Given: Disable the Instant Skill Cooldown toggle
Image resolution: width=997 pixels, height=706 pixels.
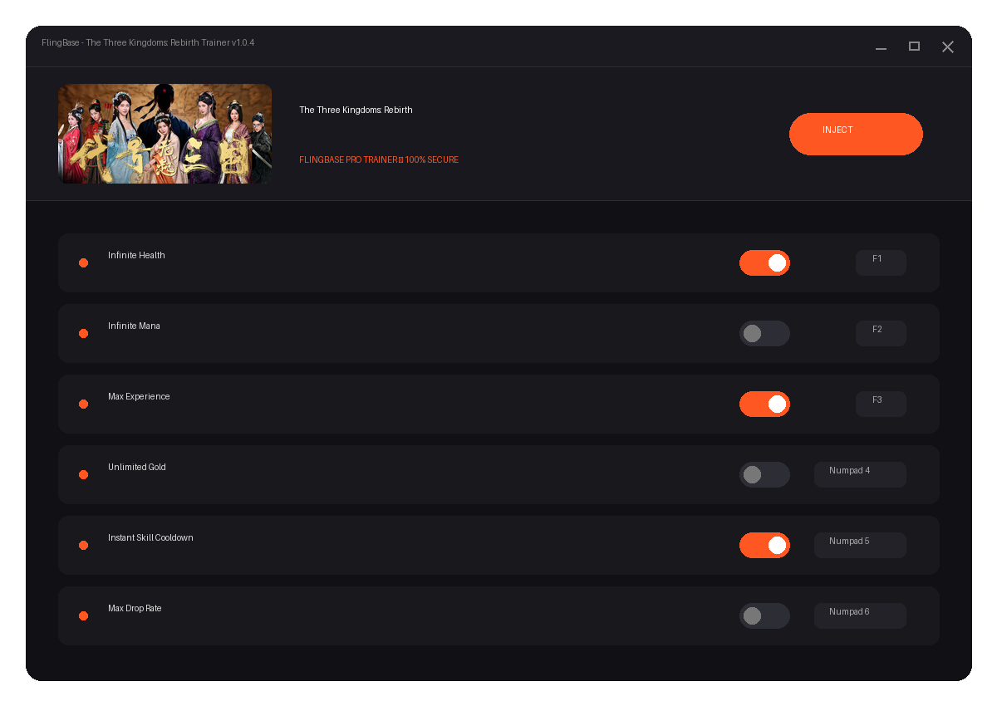Looking at the screenshot, I should click(x=764, y=545).
